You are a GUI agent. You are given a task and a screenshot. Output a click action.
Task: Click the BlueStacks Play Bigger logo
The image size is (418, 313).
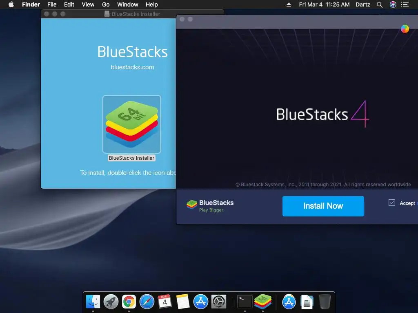(210, 206)
